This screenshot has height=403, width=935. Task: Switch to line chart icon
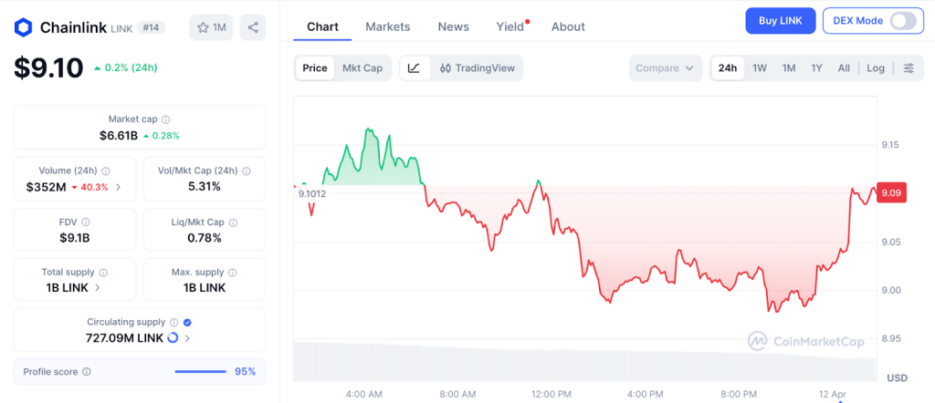(414, 68)
